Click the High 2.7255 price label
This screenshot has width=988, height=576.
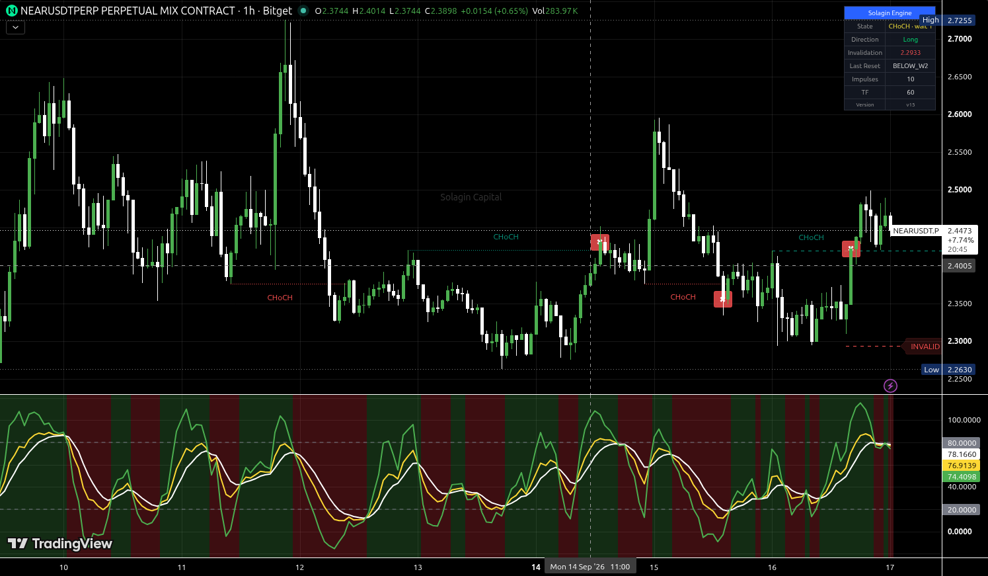(948, 20)
